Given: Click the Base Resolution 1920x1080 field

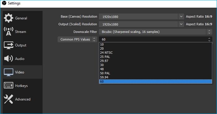Looking at the screenshot, I should tap(138, 17).
